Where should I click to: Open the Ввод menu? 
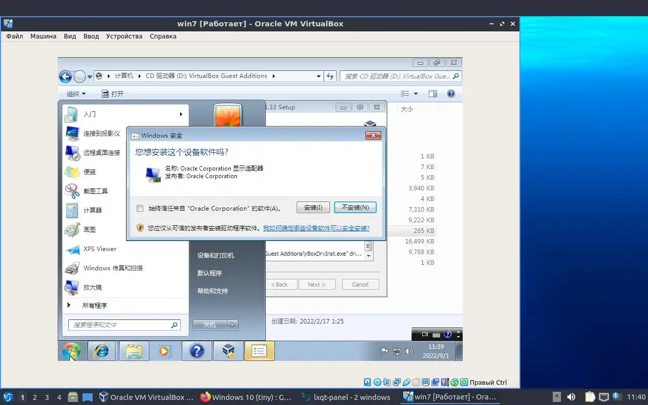coord(91,36)
